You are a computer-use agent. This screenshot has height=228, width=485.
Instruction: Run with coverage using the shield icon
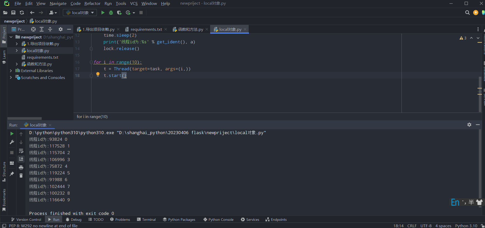coord(119,13)
